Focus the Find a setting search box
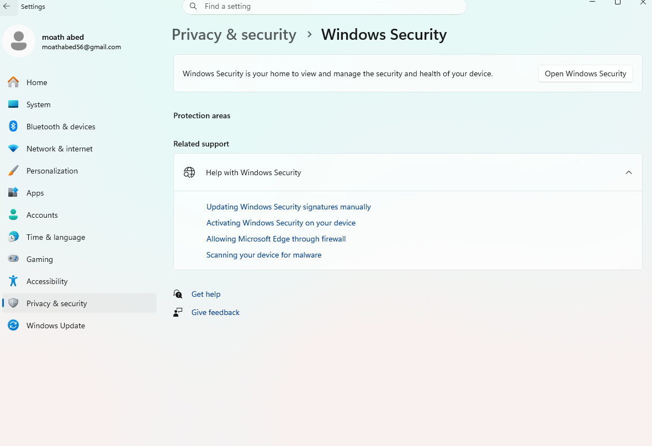Image resolution: width=652 pixels, height=446 pixels. (324, 6)
